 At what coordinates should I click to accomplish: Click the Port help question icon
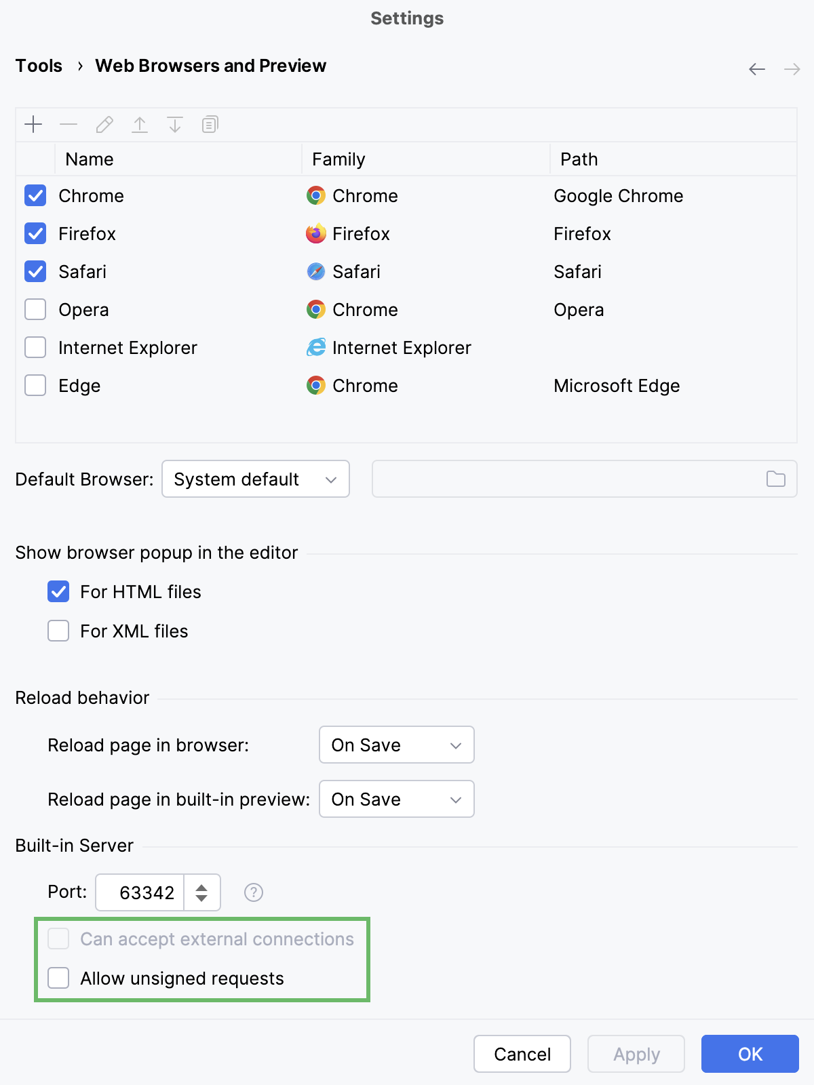[254, 892]
